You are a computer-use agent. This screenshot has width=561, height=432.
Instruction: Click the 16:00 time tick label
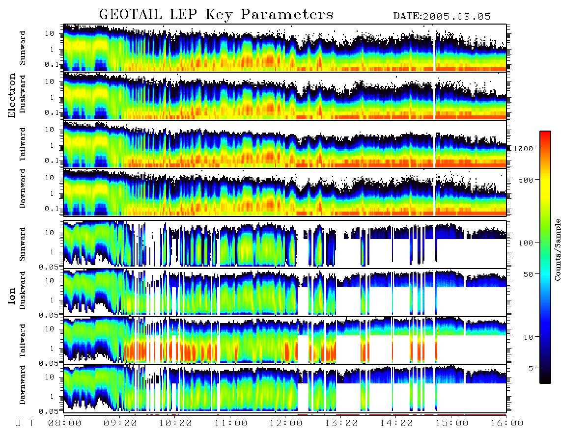click(507, 424)
